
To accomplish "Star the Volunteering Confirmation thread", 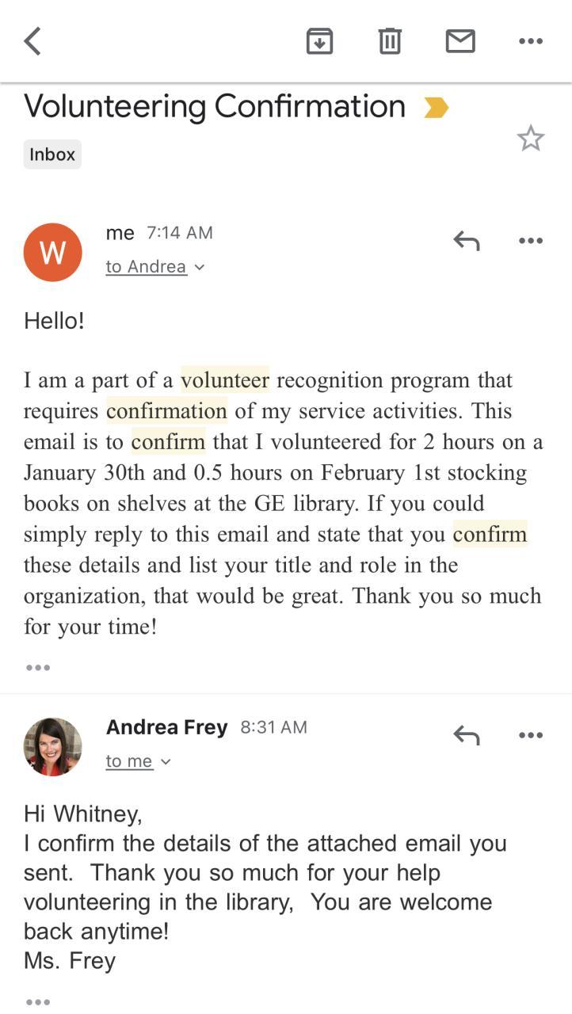I will point(530,139).
